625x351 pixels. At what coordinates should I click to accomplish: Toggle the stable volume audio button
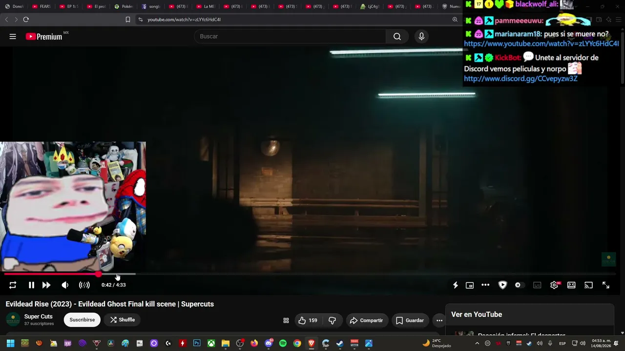coord(84,285)
